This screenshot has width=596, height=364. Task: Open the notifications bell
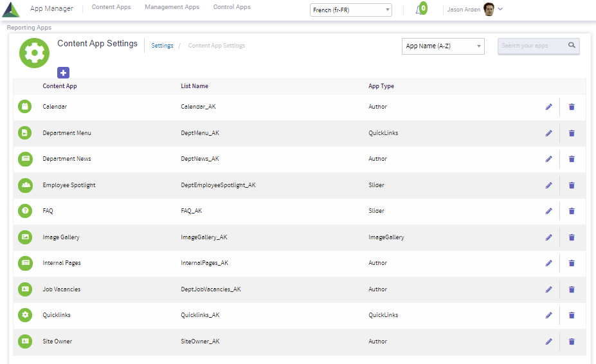point(420,10)
